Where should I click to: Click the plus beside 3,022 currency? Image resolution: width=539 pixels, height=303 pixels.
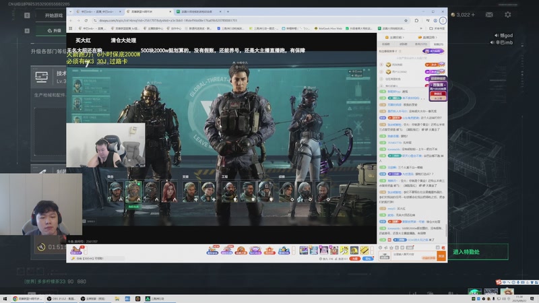pyautogui.click(x=473, y=15)
